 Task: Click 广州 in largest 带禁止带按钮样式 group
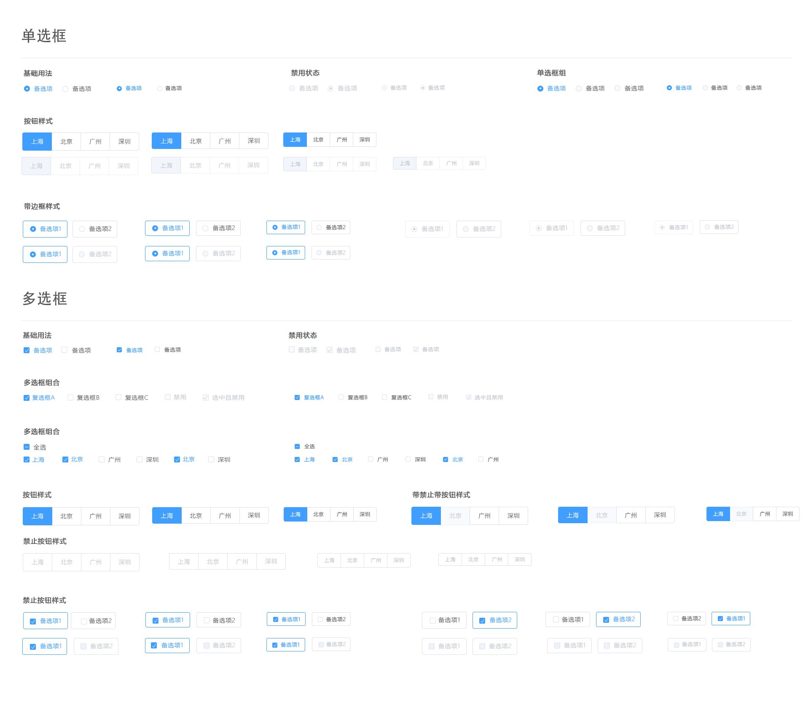(x=484, y=516)
